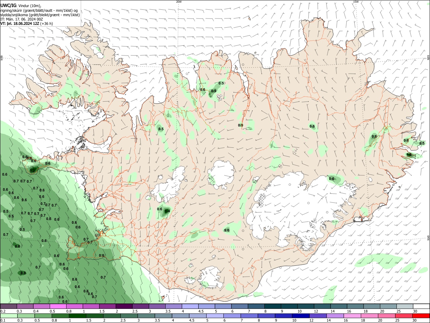This screenshot has width=430, height=323.
Task: Click the 3.5 swatch in top sleet/snow legend row
Action: (173, 306)
